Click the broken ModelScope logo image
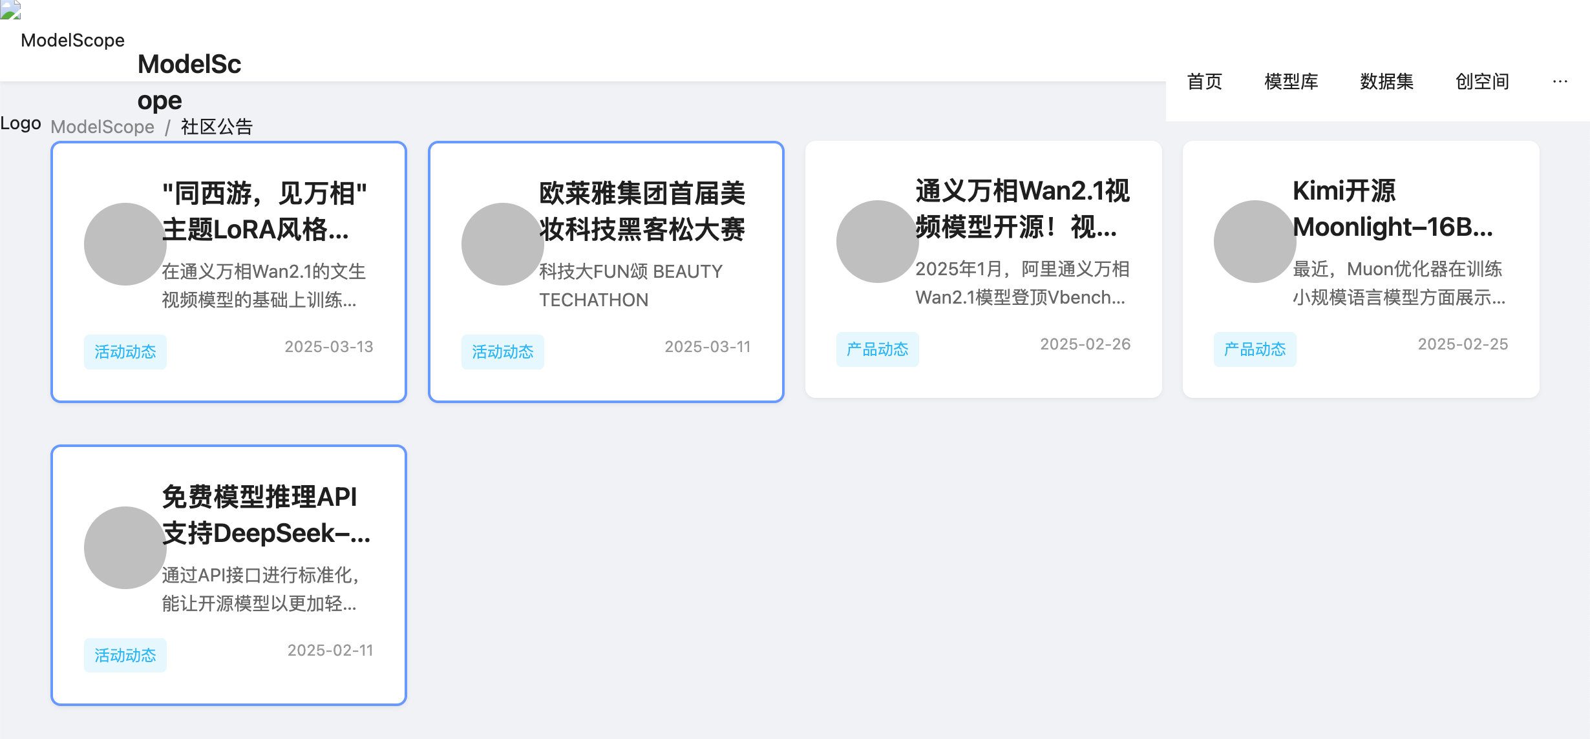 click(x=10, y=10)
